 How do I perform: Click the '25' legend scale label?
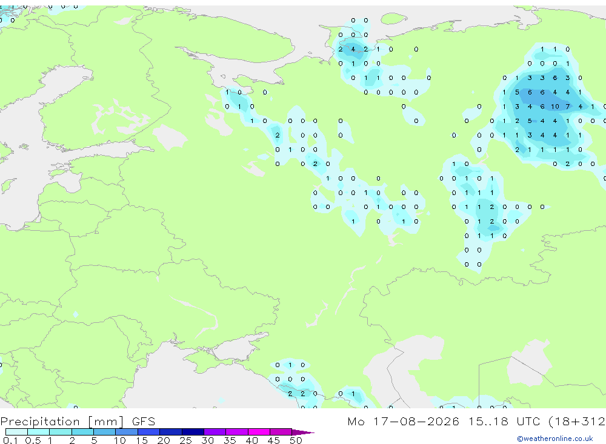(x=185, y=440)
